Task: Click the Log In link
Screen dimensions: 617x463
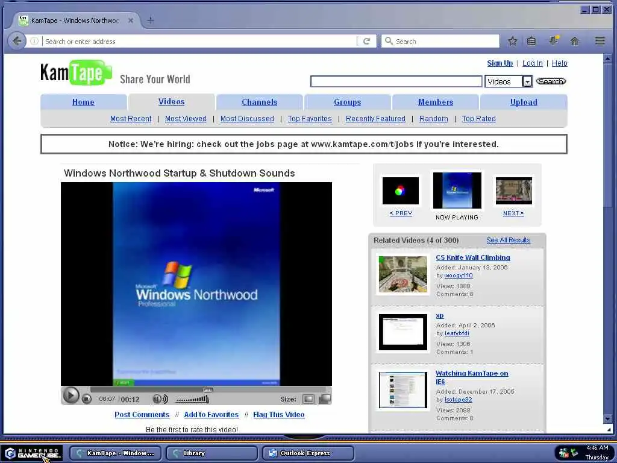Action: [533, 63]
